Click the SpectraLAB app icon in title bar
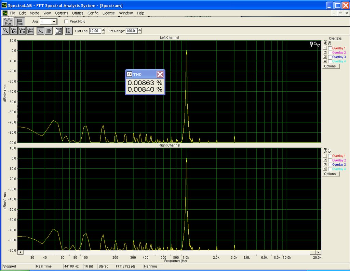This screenshot has width=350, height=271. pyautogui.click(x=4, y=5)
